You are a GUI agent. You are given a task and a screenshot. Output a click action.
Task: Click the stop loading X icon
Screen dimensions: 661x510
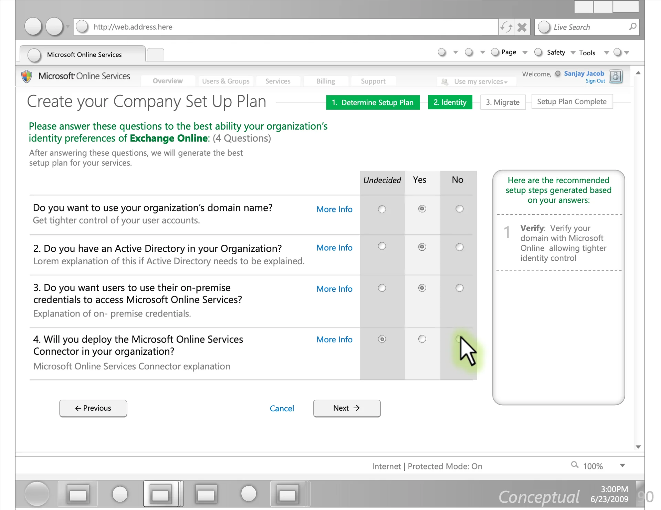[x=522, y=27]
